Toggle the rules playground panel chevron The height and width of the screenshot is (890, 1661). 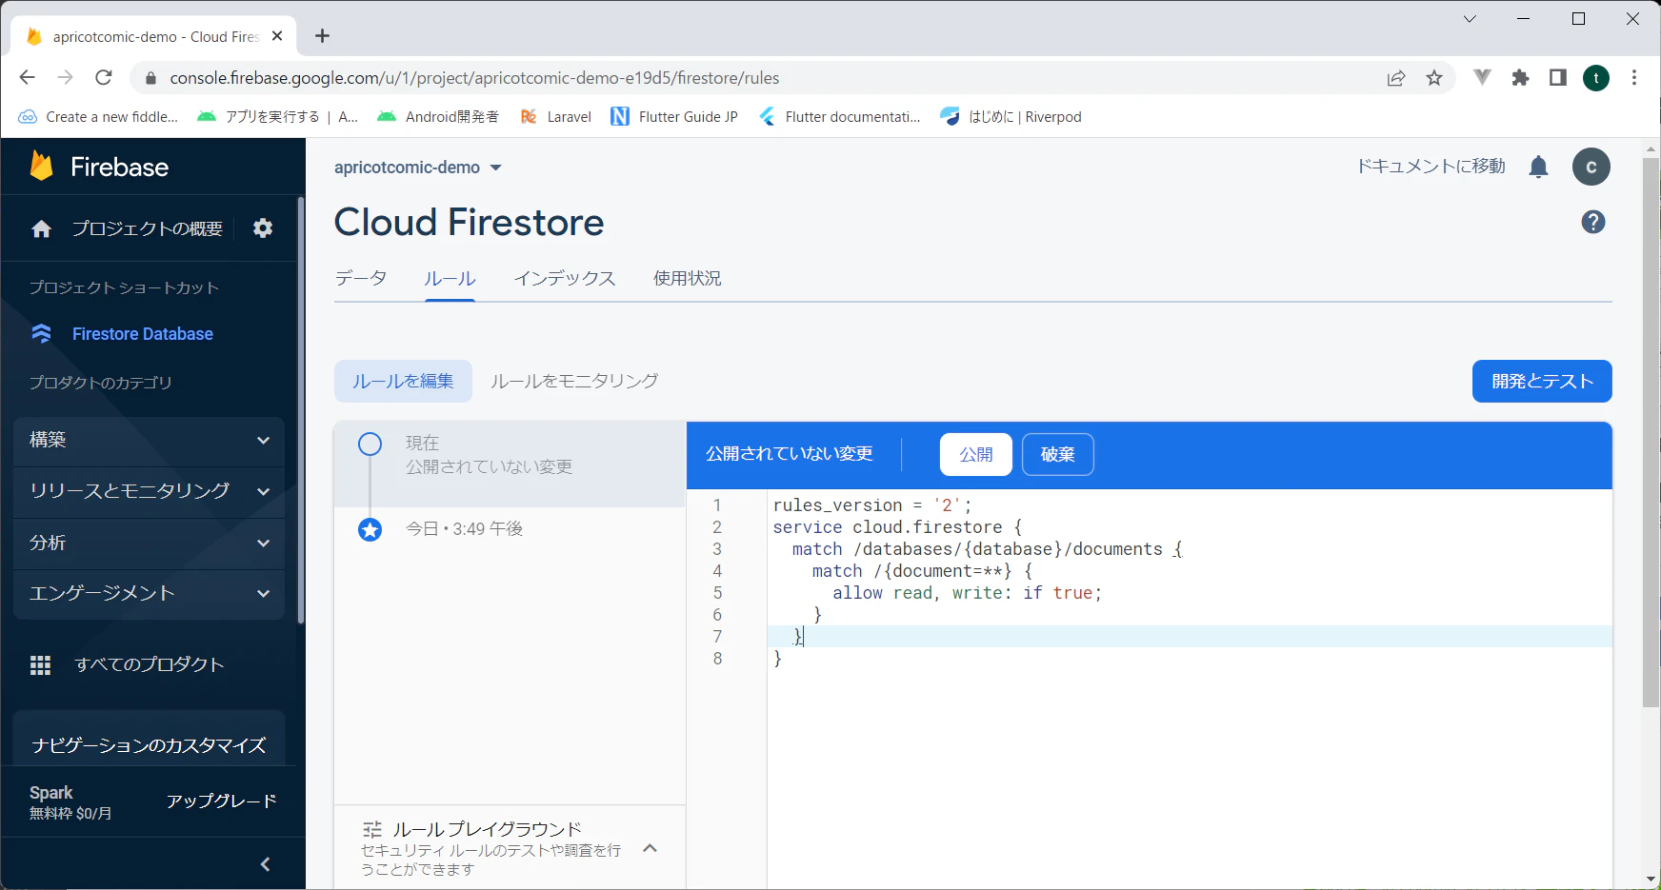point(650,848)
